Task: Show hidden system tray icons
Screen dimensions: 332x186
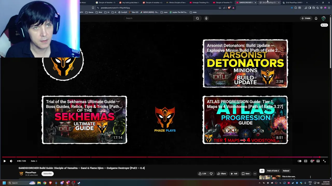Action: (x=260, y=183)
